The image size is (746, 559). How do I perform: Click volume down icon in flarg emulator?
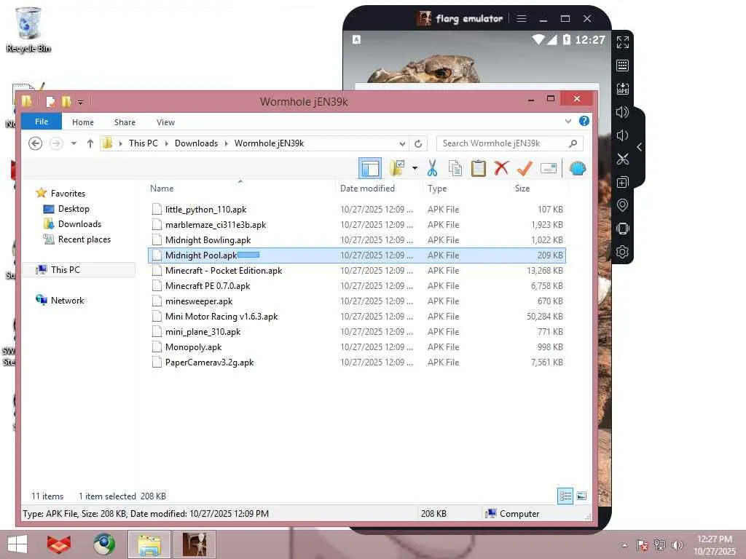coord(622,135)
